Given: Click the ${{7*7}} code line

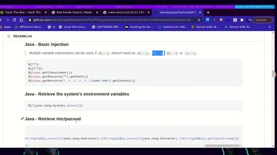Looking at the screenshot, I should (35, 68).
